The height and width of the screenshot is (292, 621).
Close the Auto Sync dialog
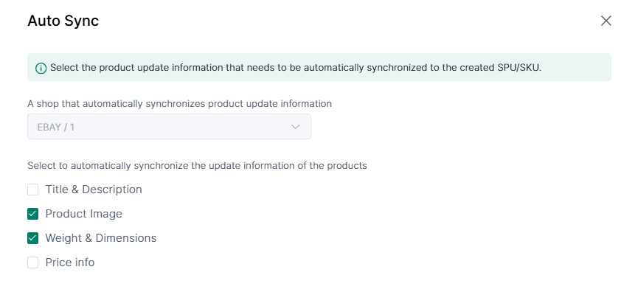click(606, 21)
